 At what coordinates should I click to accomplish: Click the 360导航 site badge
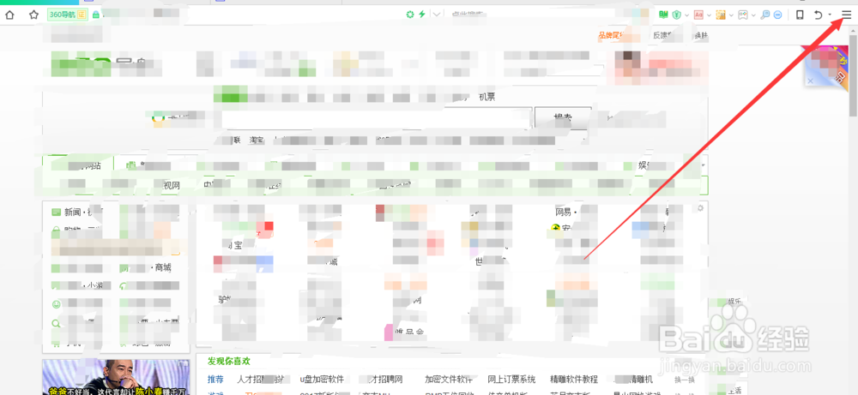[69, 15]
